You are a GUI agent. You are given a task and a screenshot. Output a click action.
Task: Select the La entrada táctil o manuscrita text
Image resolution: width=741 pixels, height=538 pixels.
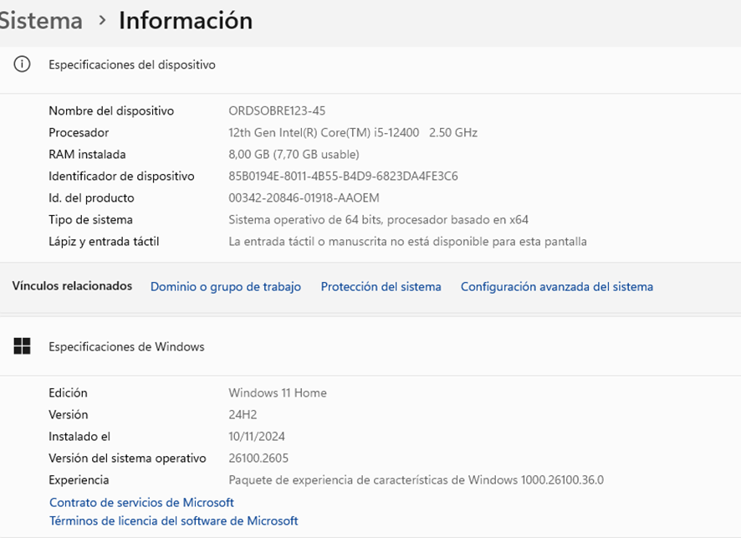coord(407,241)
